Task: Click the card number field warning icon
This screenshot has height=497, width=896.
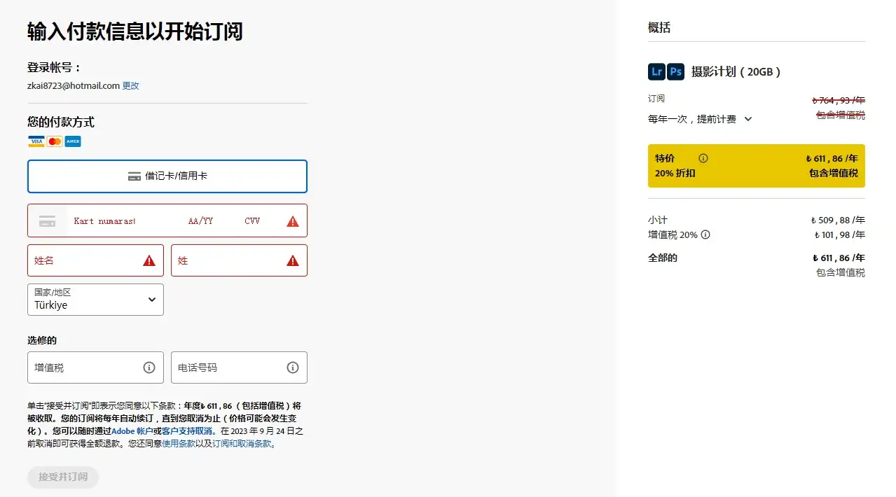Action: (x=293, y=221)
